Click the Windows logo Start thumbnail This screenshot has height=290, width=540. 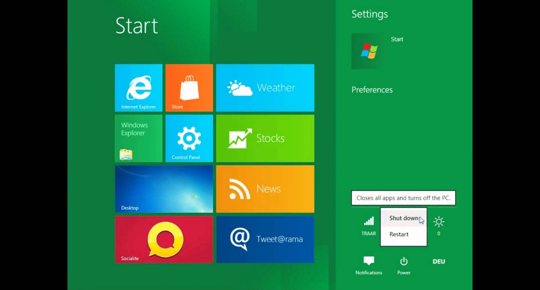tap(369, 51)
